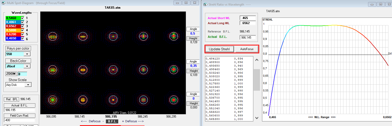
Task: Click the Height button above 8,728
Action: [193, 38]
